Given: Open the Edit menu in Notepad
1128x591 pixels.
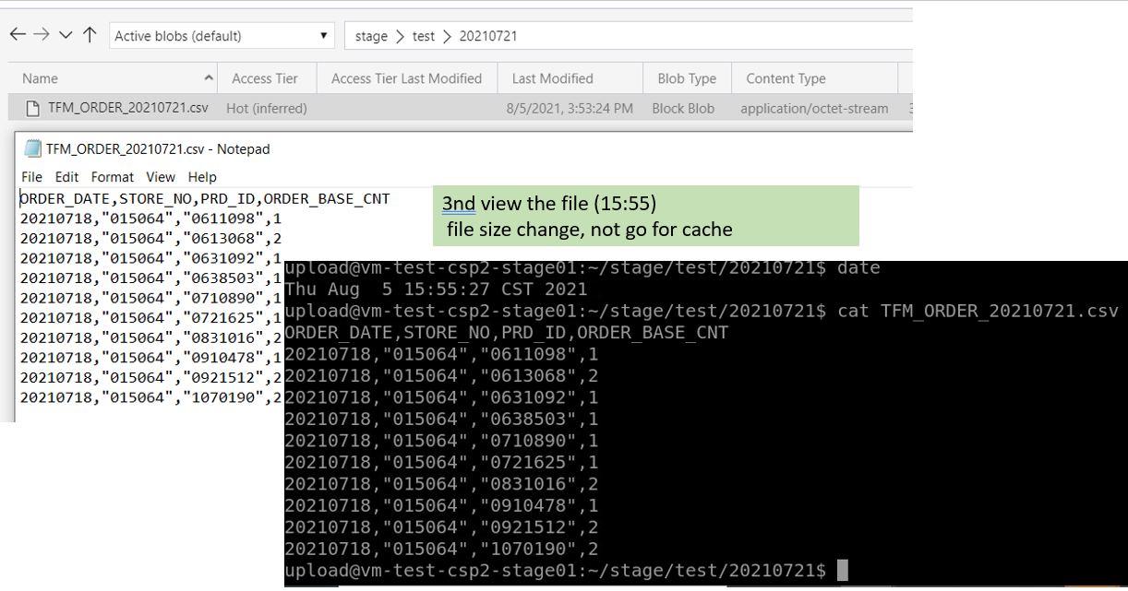Looking at the screenshot, I should pyautogui.click(x=66, y=177).
